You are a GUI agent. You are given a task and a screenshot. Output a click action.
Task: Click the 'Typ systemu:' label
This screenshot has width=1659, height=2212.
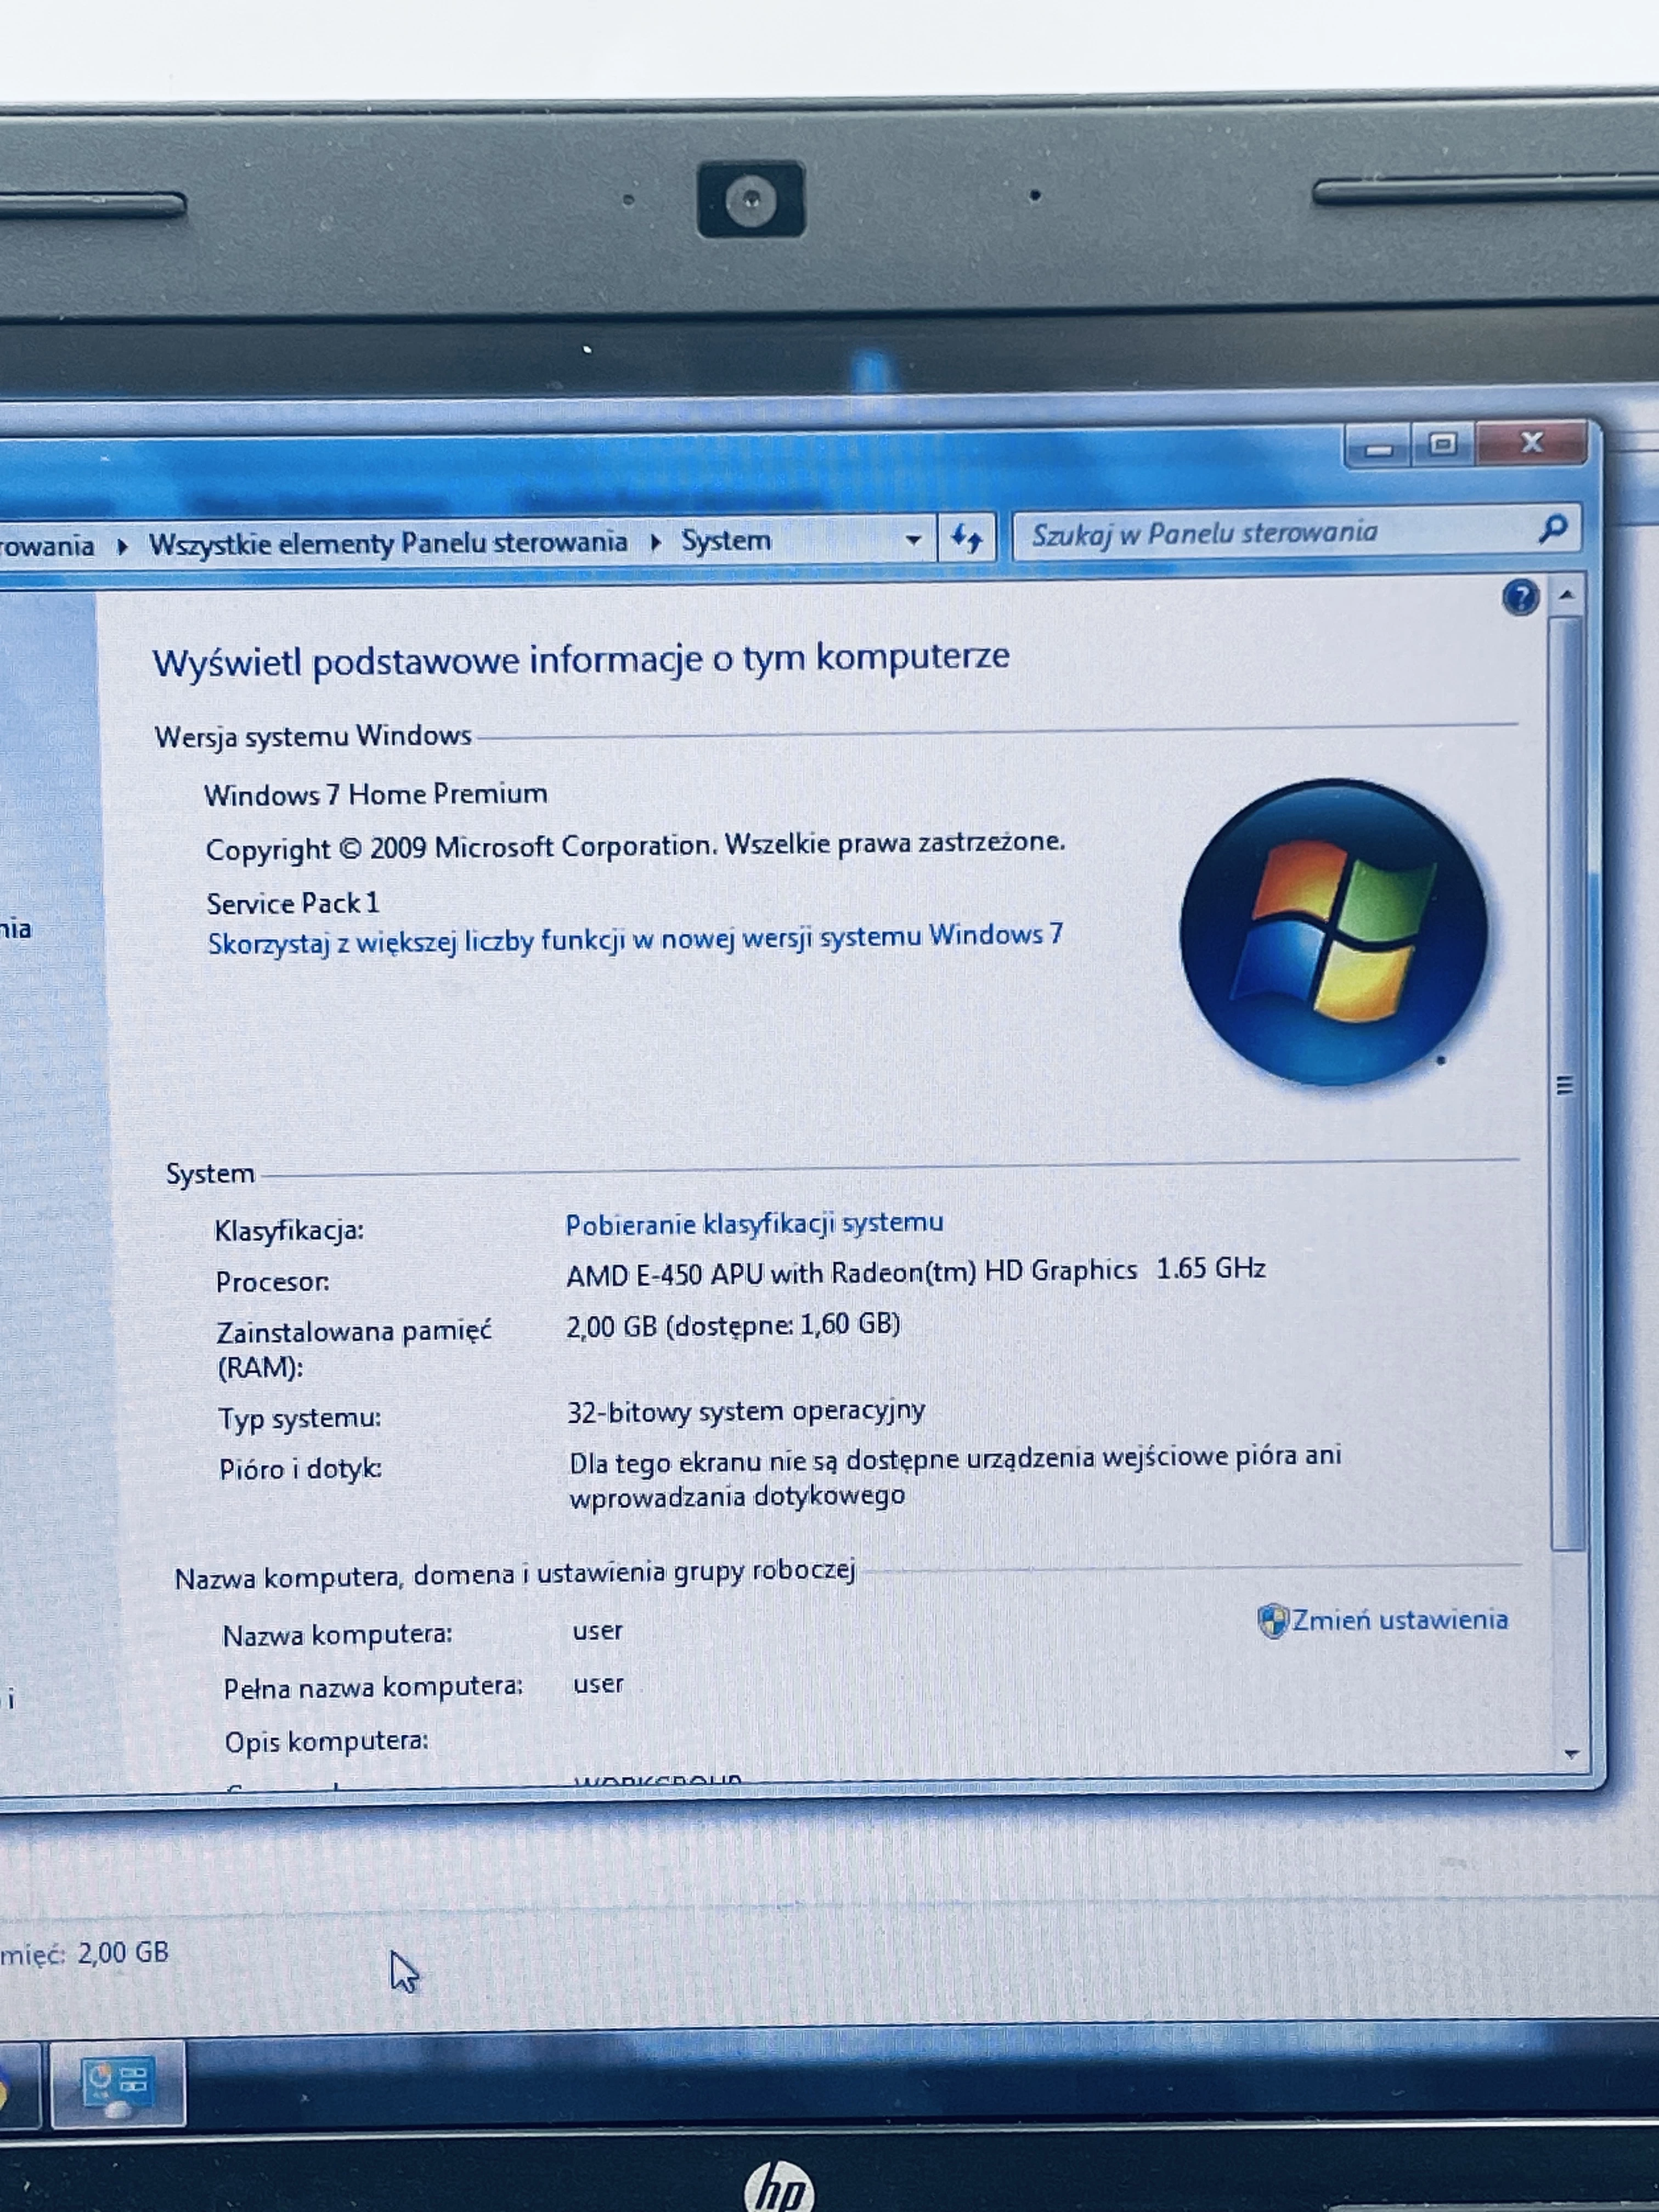click(x=300, y=1419)
